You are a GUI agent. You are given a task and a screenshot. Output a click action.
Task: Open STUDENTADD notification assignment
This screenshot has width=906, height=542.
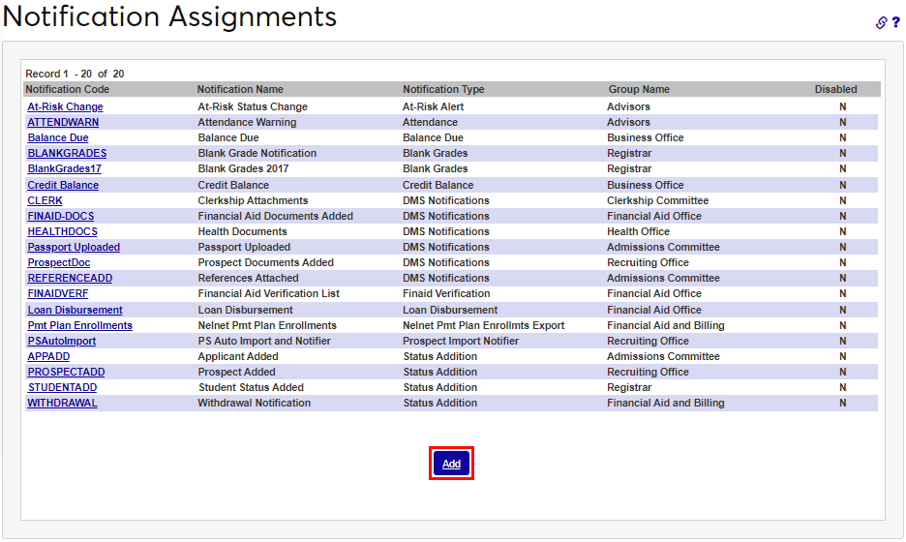pos(62,388)
